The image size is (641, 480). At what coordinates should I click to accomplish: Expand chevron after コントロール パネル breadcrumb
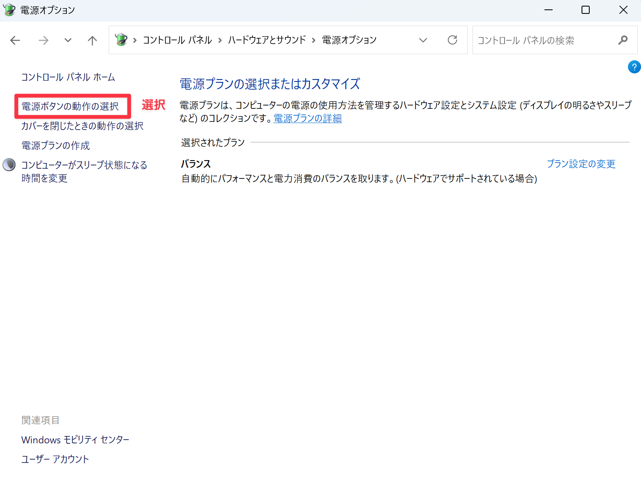click(x=220, y=40)
